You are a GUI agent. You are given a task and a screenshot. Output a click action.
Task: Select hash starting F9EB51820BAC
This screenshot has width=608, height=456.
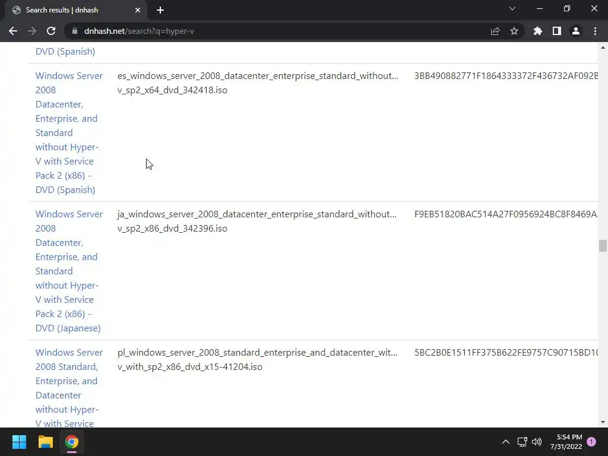(506, 214)
